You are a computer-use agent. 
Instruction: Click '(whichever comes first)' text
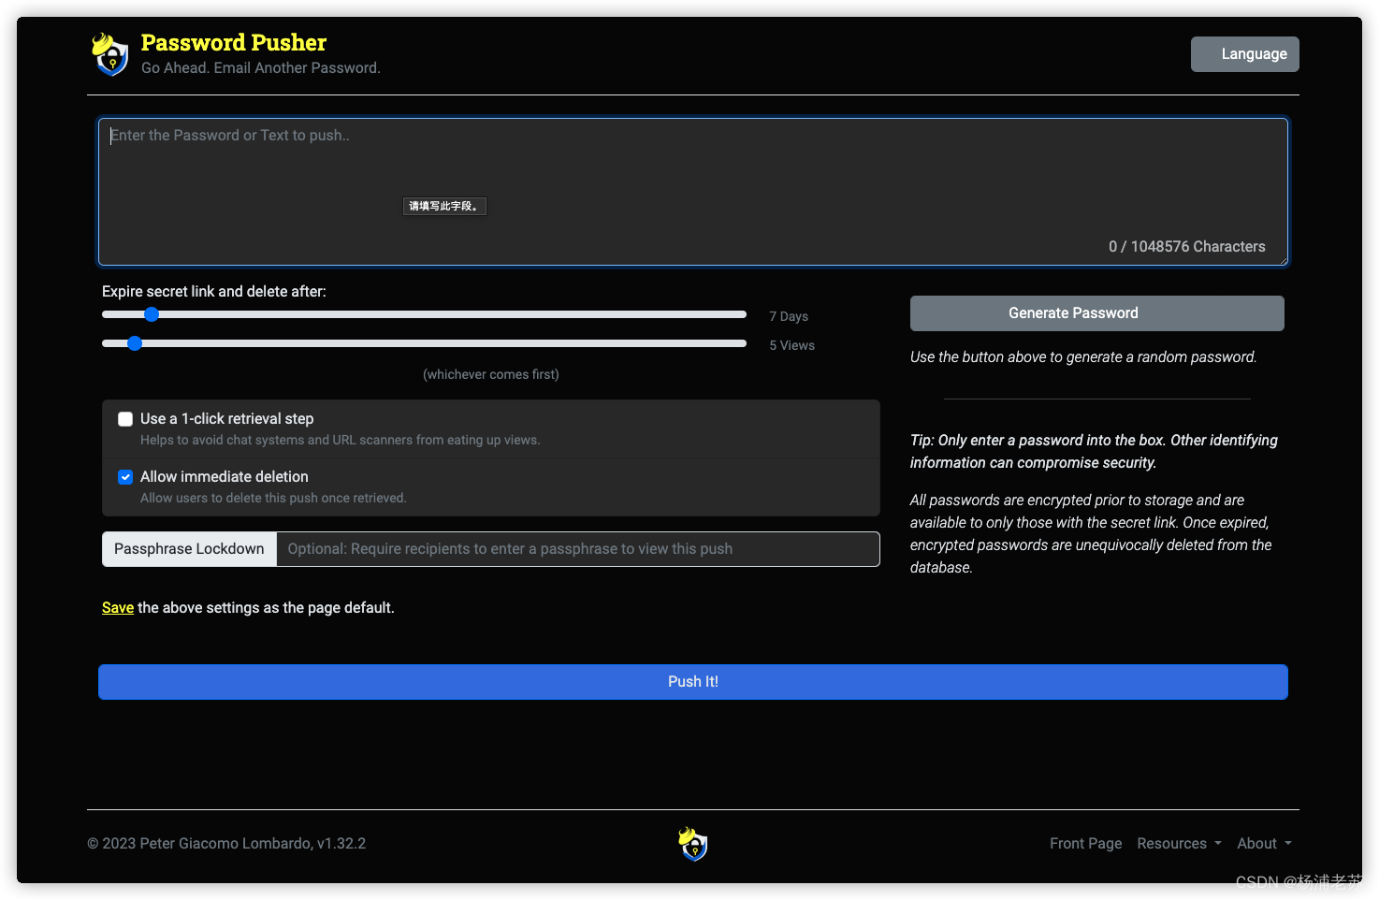[491, 374]
